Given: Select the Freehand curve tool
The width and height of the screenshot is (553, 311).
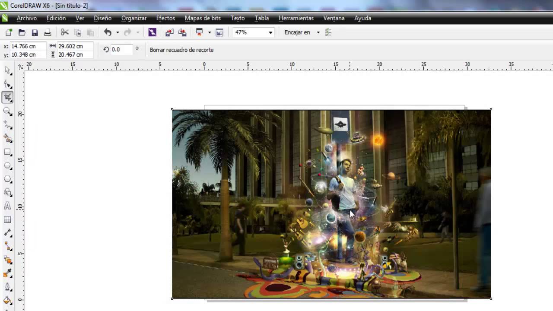Looking at the screenshot, I should 7,124.
